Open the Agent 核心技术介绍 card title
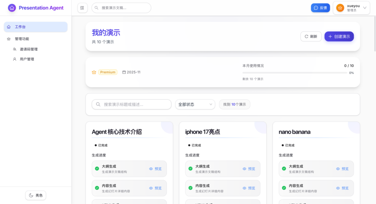The height and width of the screenshot is (204, 376). coord(117,132)
